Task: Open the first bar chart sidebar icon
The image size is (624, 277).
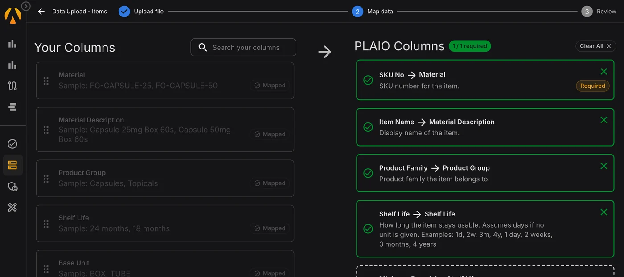Action: click(x=12, y=44)
